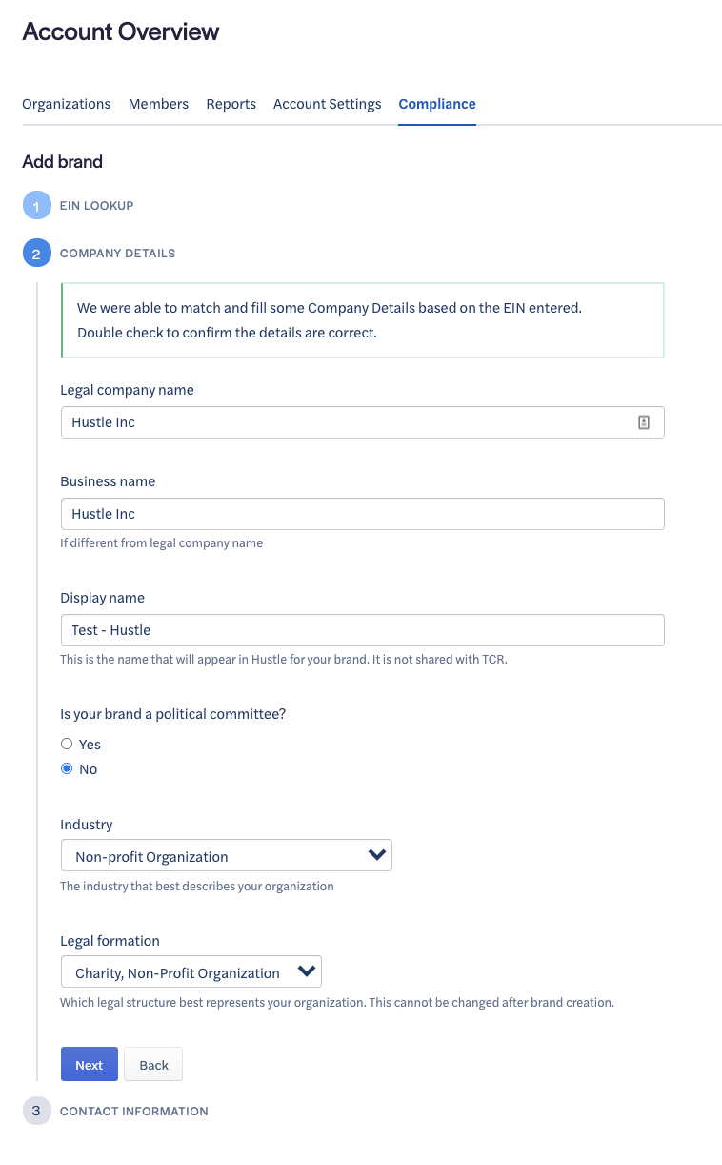Image resolution: width=722 pixels, height=1165 pixels.
Task: Select the Compliance tab
Action: pyautogui.click(x=437, y=104)
